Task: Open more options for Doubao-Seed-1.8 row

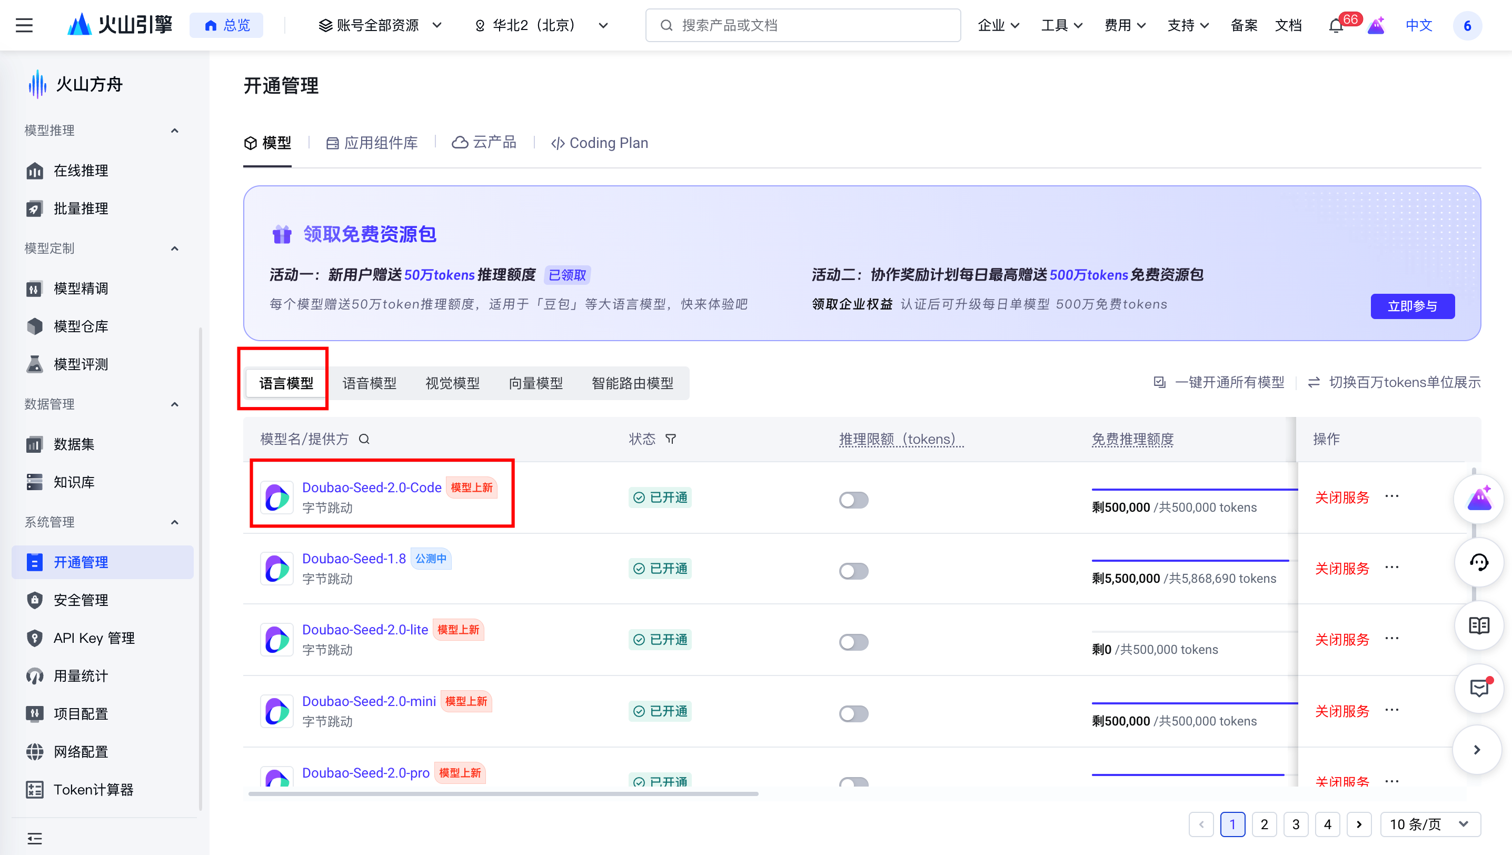Action: [x=1391, y=567]
